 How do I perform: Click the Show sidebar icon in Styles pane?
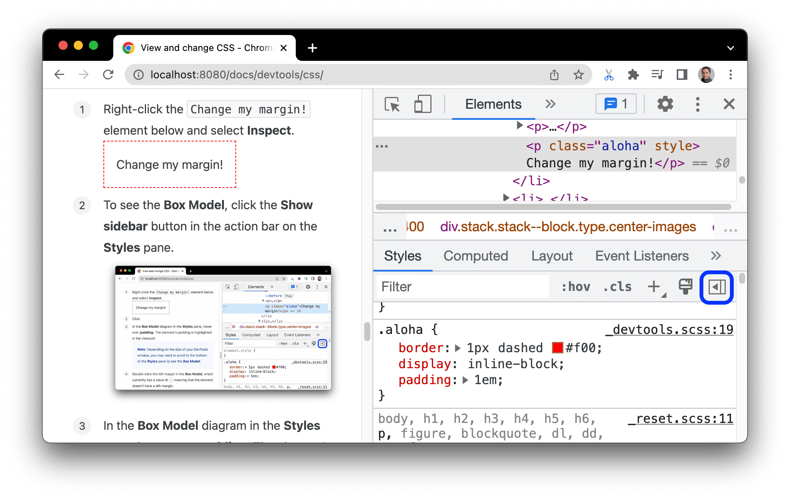pyautogui.click(x=718, y=286)
